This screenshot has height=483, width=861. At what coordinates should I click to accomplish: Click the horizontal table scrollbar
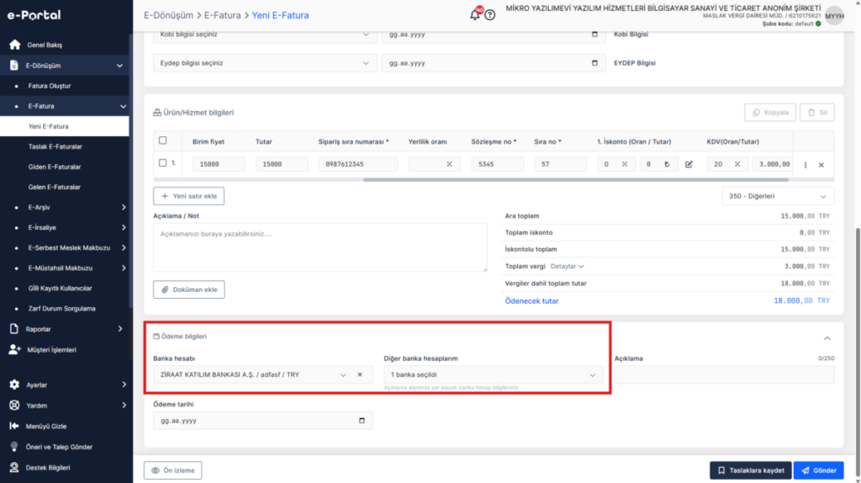pos(575,180)
